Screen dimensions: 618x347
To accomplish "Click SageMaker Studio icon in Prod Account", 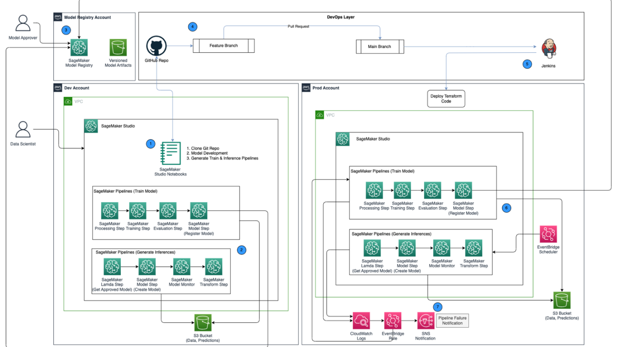I will [x=343, y=139].
